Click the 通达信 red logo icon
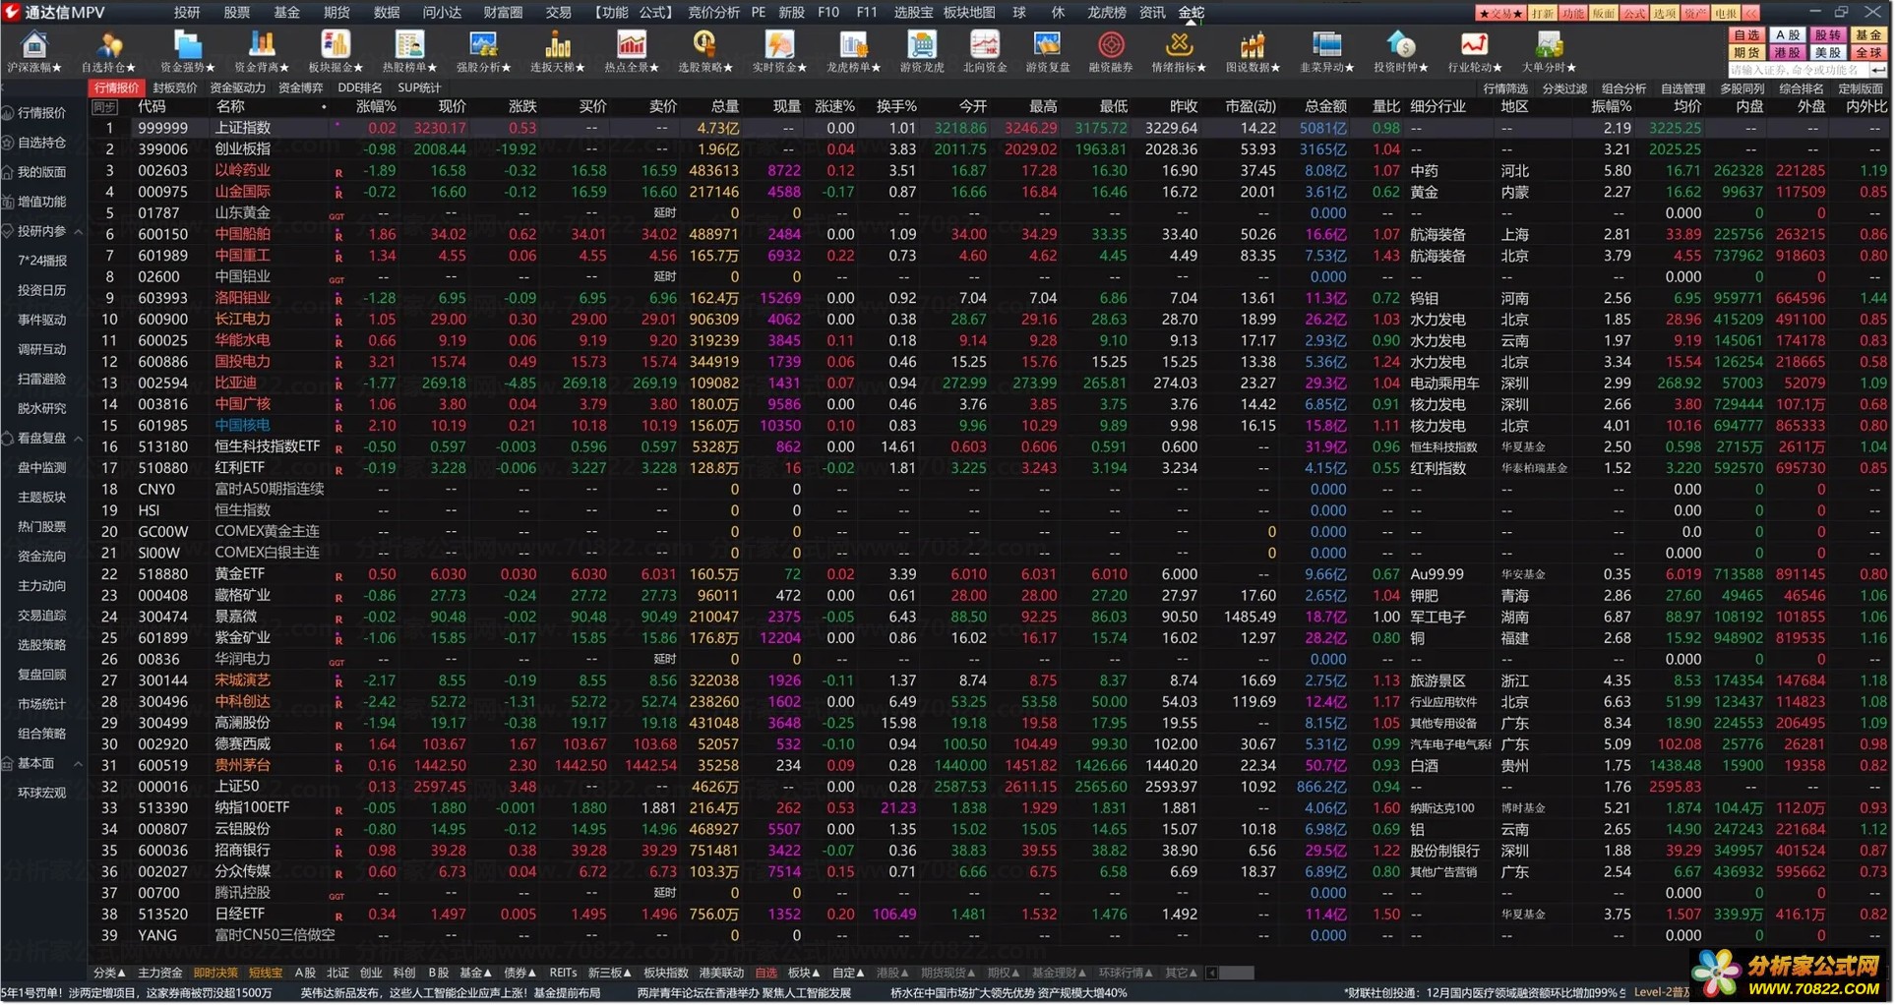The height and width of the screenshot is (1005, 1896). click(12, 12)
